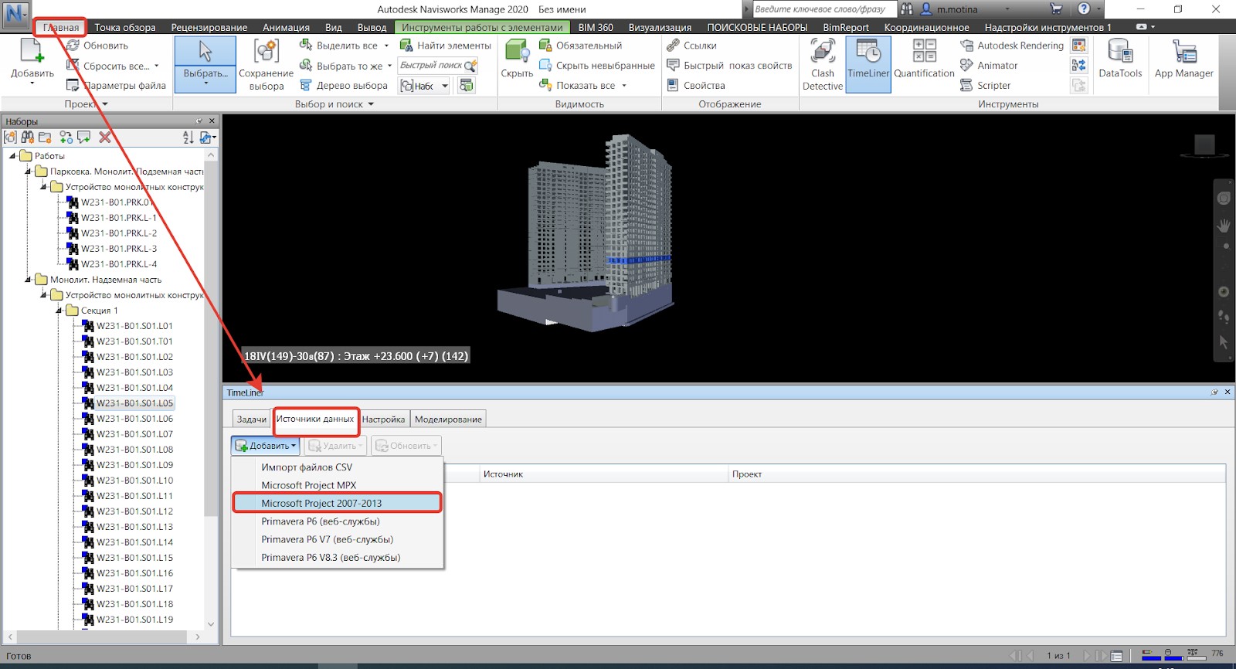Click the red delete X in Sets panel
Screen dimensions: 1236x669
point(105,138)
